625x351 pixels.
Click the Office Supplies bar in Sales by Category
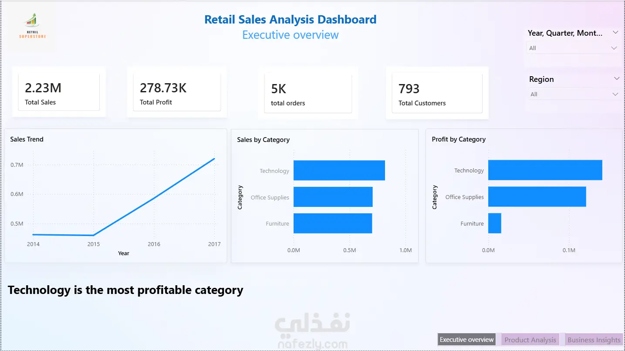(x=333, y=197)
